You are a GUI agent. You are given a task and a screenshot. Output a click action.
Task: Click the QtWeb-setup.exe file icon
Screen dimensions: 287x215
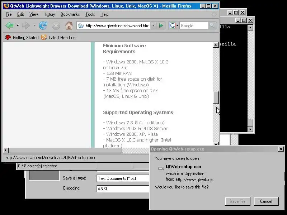click(161, 168)
